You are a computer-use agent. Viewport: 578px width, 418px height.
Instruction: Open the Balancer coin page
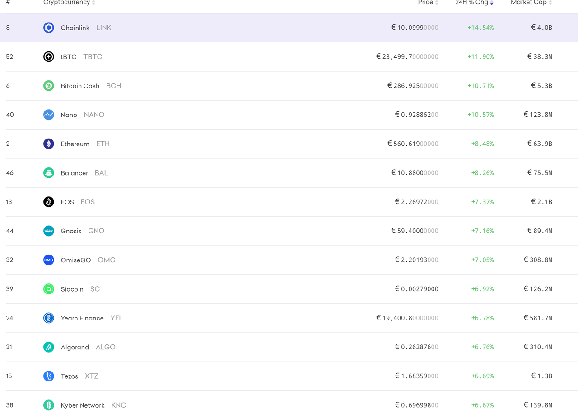pyautogui.click(x=75, y=173)
